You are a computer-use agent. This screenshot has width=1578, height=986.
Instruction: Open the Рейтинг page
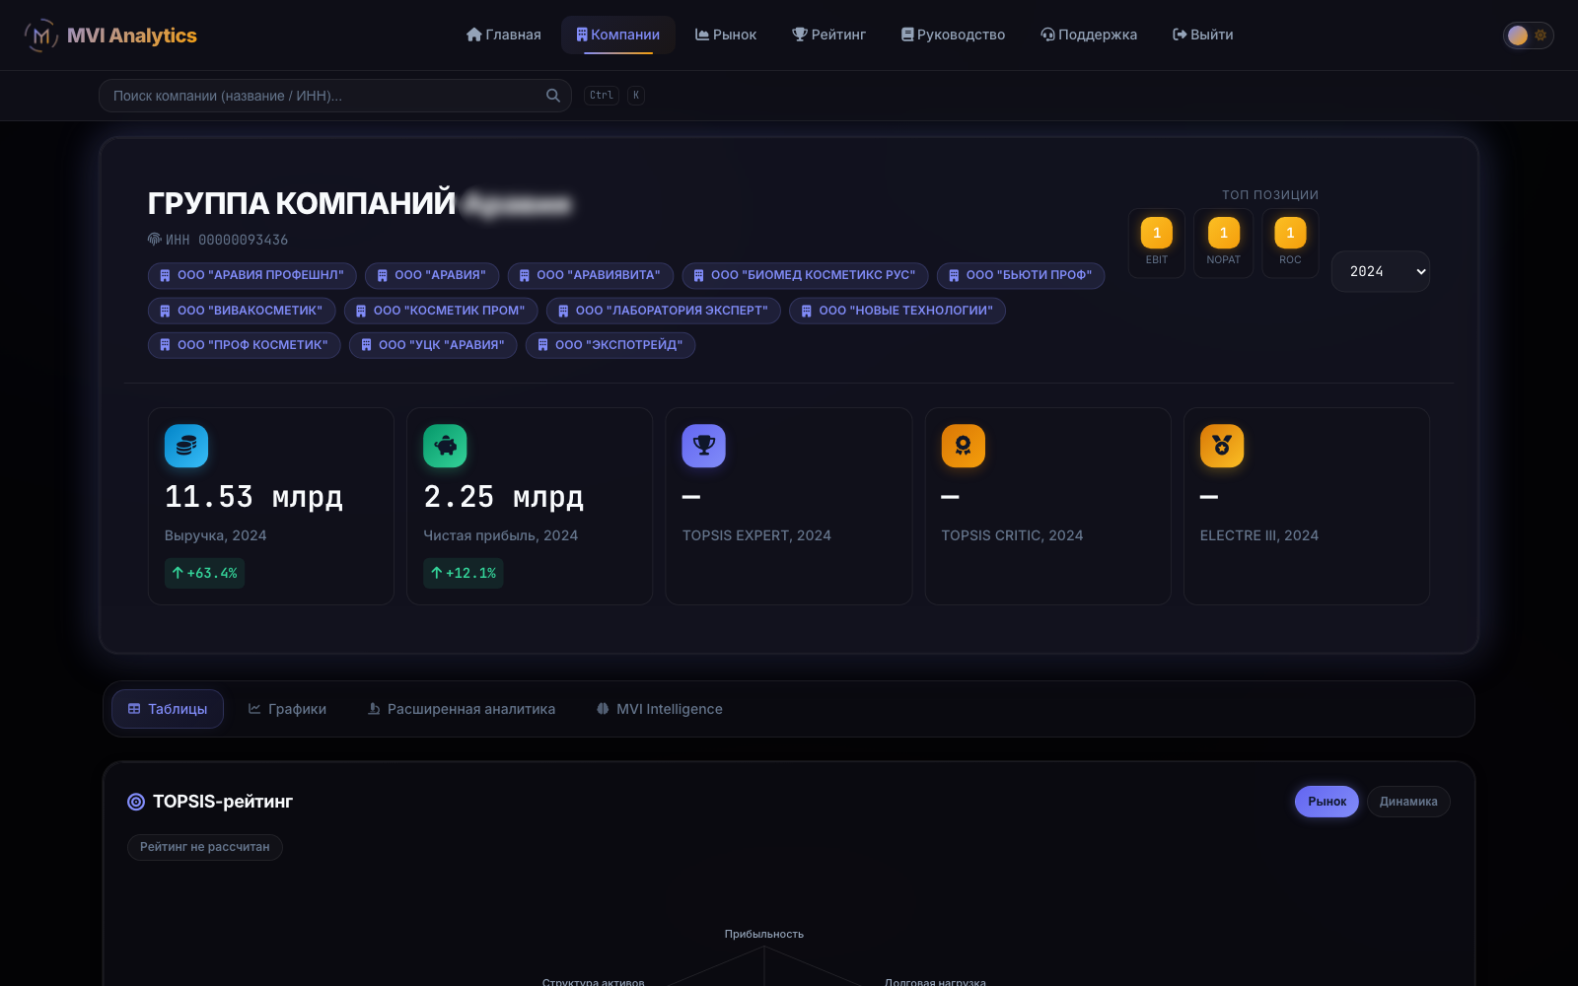tap(829, 35)
